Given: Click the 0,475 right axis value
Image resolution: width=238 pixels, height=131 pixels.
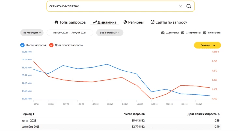Looking at the screenshot, I should click(215, 80).
